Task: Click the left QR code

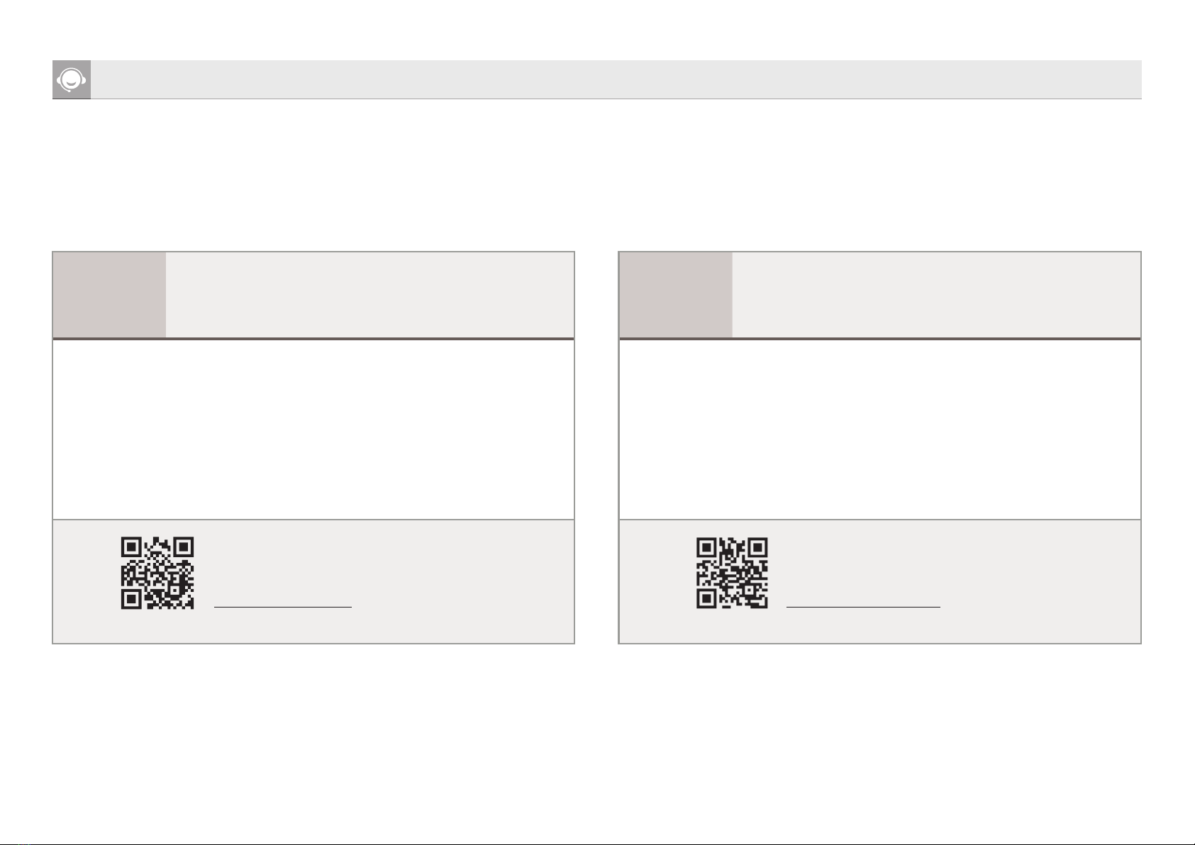Action: [157, 573]
